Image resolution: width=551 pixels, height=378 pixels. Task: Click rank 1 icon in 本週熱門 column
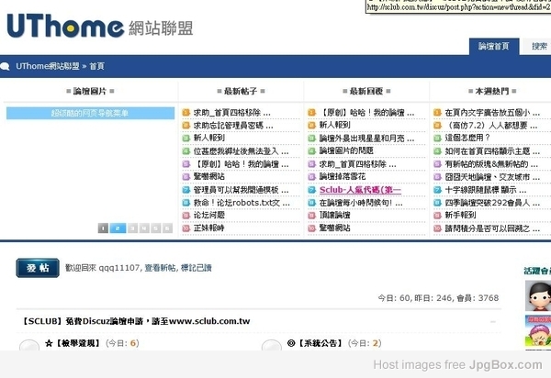tap(437, 113)
